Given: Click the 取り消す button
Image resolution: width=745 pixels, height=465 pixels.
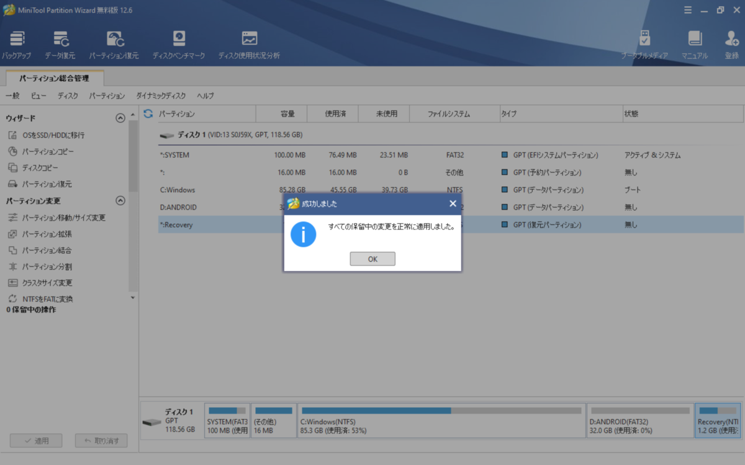Looking at the screenshot, I should point(101,441).
